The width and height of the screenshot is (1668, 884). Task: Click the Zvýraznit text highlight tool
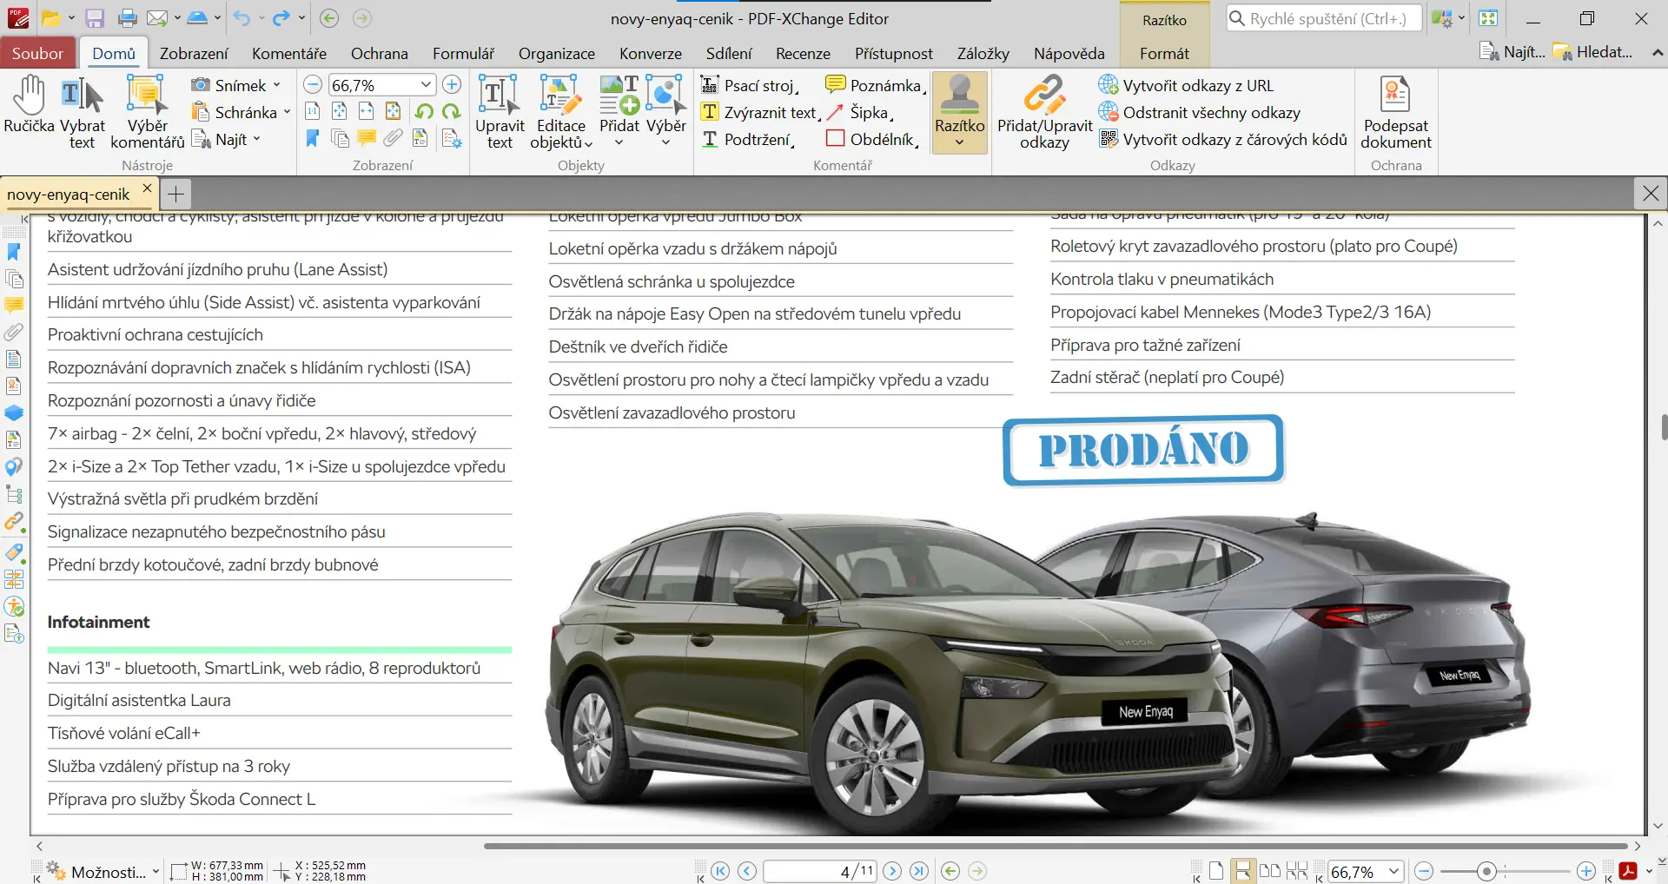tap(760, 112)
